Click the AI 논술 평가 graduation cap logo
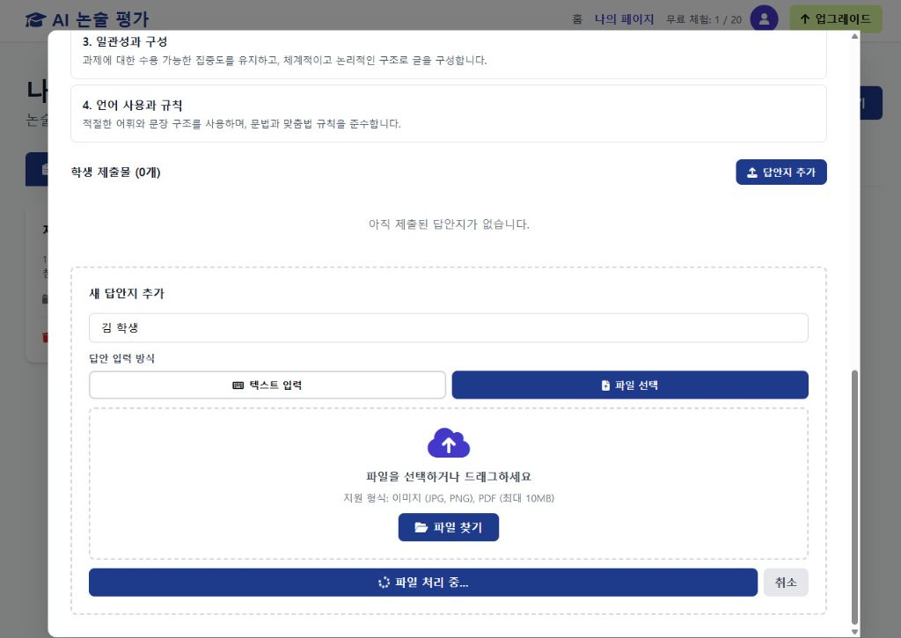This screenshot has width=901, height=638. click(35, 19)
